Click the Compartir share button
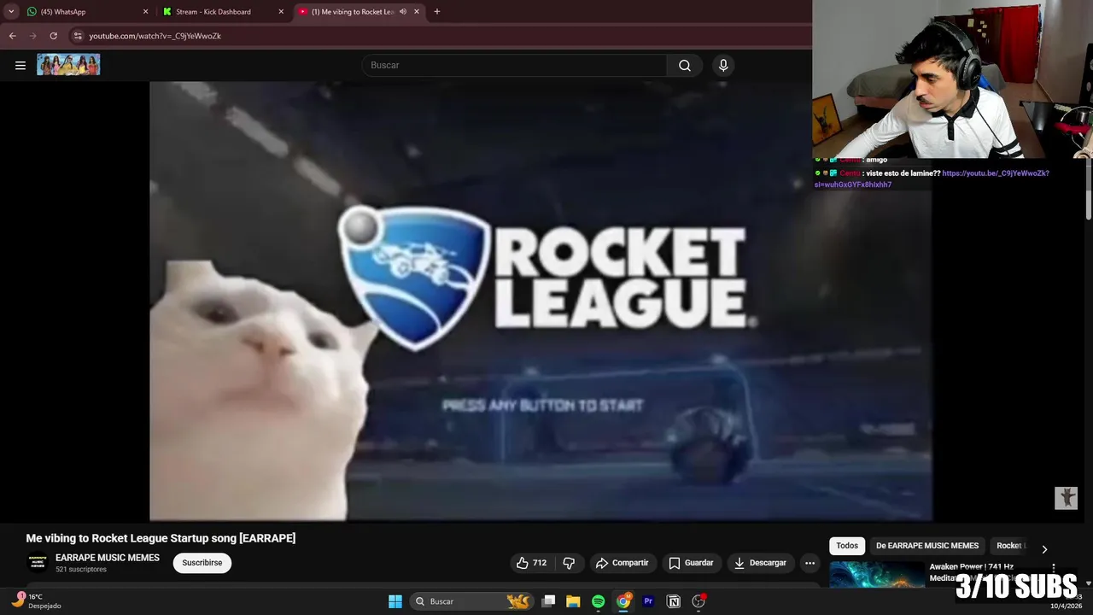Image resolution: width=1093 pixels, height=615 pixels. click(622, 563)
